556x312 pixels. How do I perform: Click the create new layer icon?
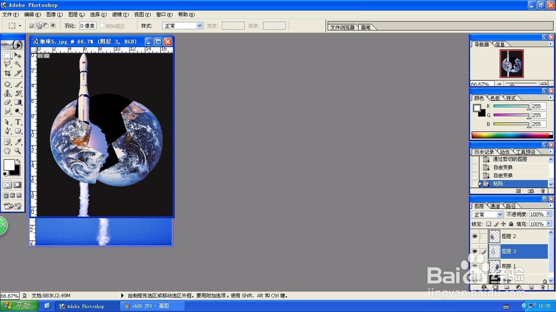[x=531, y=287]
